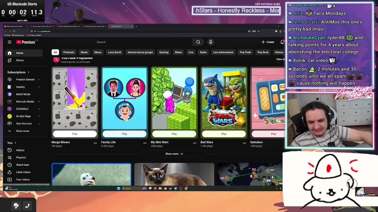Launch Firefox from the taskbar
378x212 pixels.
[x=155, y=188]
